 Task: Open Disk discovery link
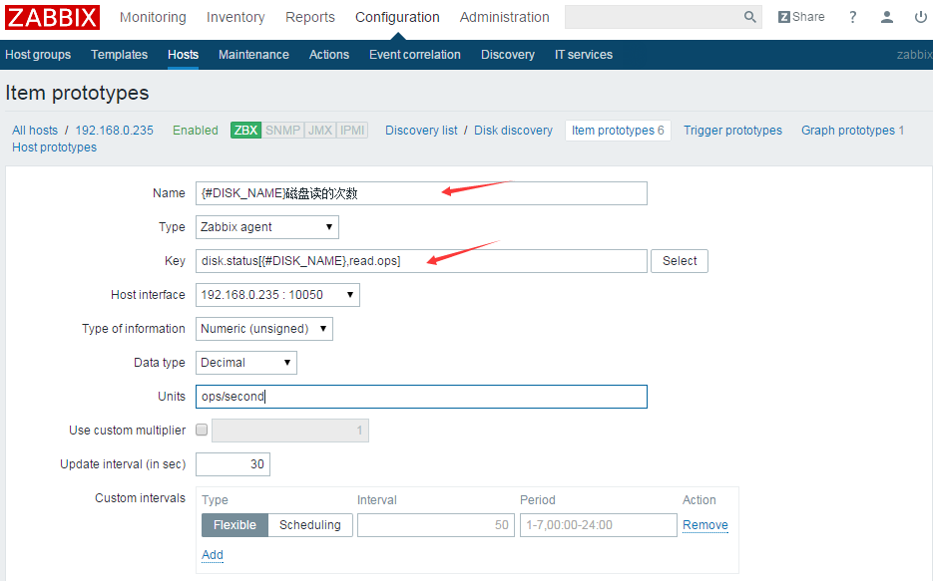click(513, 131)
